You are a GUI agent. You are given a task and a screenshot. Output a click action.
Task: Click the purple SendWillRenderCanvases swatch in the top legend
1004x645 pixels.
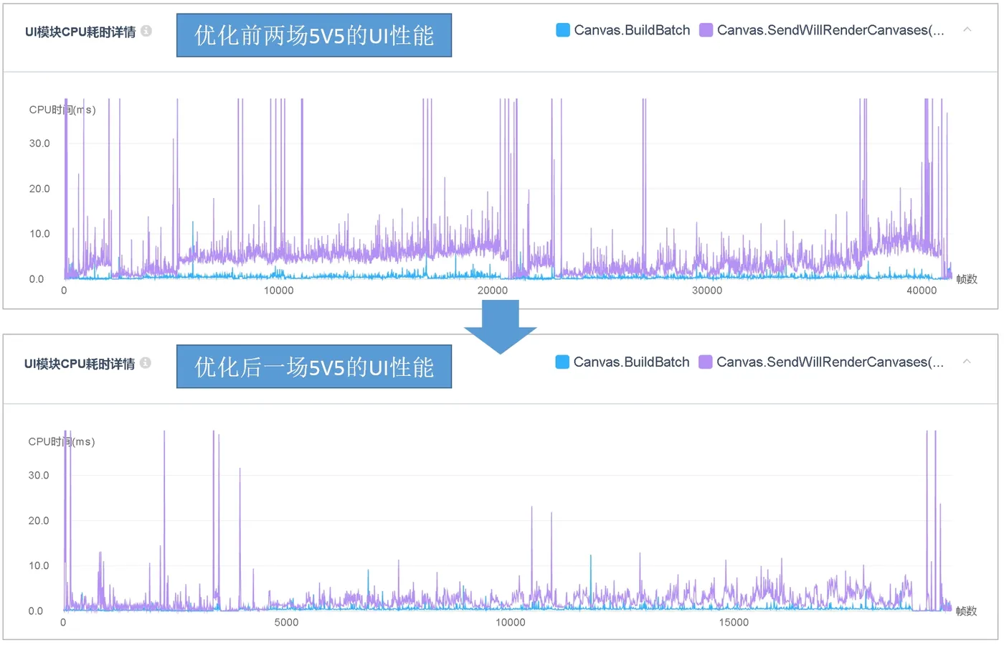706,30
